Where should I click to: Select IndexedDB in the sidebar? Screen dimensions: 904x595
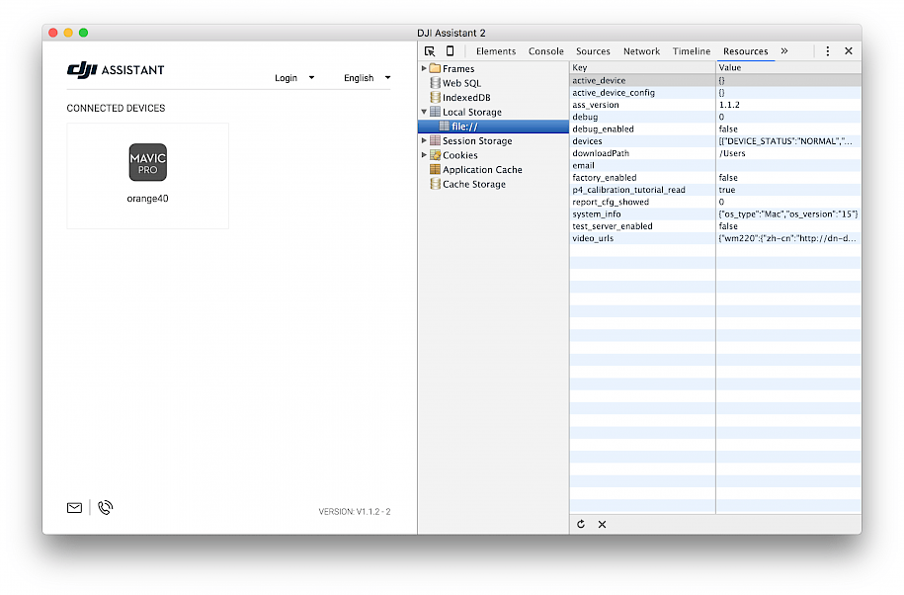pyautogui.click(x=466, y=98)
